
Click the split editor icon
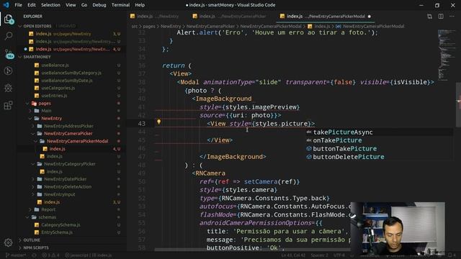pos(441,17)
